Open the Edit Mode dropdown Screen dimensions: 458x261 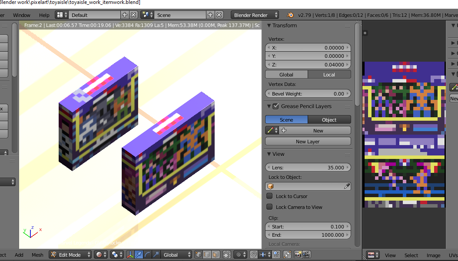[70, 255]
